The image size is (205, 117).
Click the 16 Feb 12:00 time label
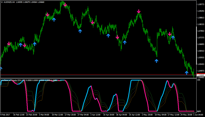[19, 115]
